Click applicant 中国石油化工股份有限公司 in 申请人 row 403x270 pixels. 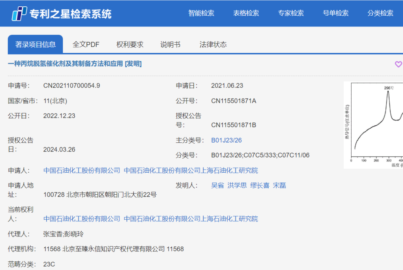coord(82,170)
